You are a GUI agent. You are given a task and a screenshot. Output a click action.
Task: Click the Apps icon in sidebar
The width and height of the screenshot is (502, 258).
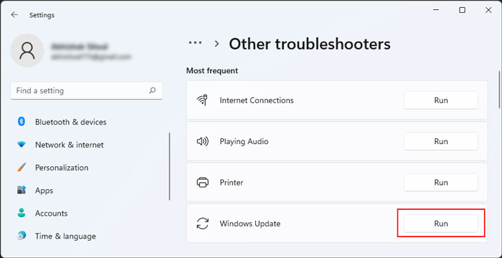pos(22,190)
